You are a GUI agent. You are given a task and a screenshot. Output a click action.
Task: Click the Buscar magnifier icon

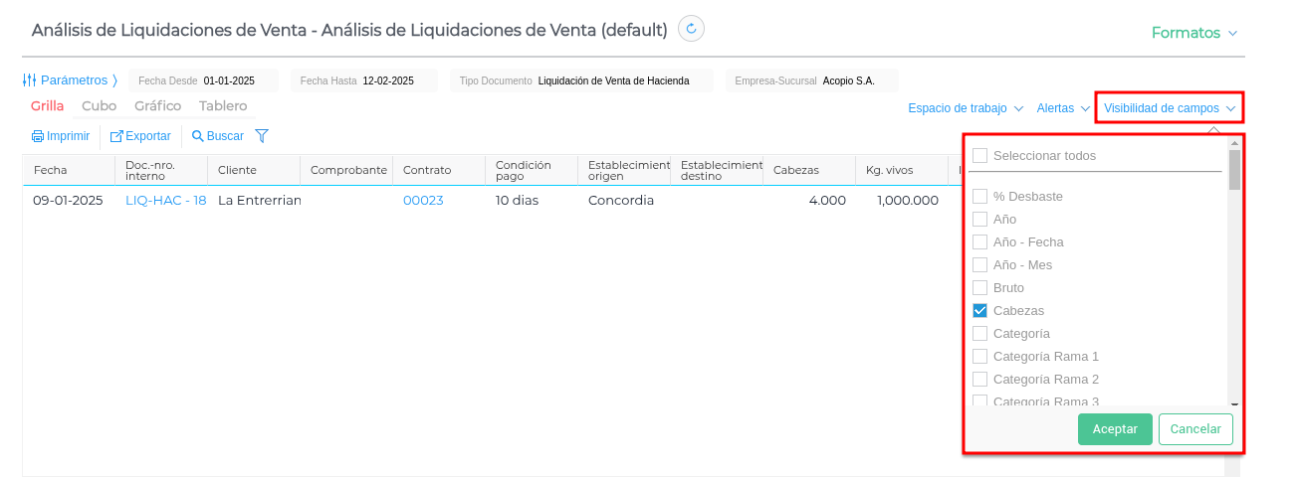point(197,136)
